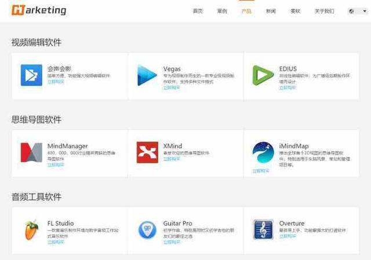The image size is (371, 260).
Task: Click the Guitar Pro product title
Action: (x=178, y=224)
